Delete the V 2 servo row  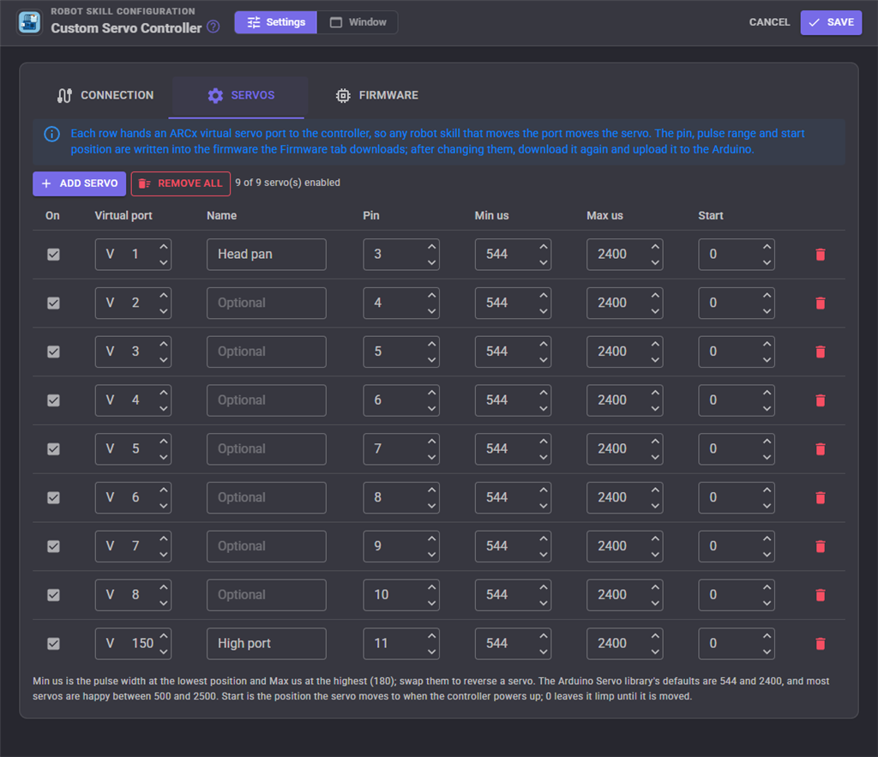coord(821,303)
